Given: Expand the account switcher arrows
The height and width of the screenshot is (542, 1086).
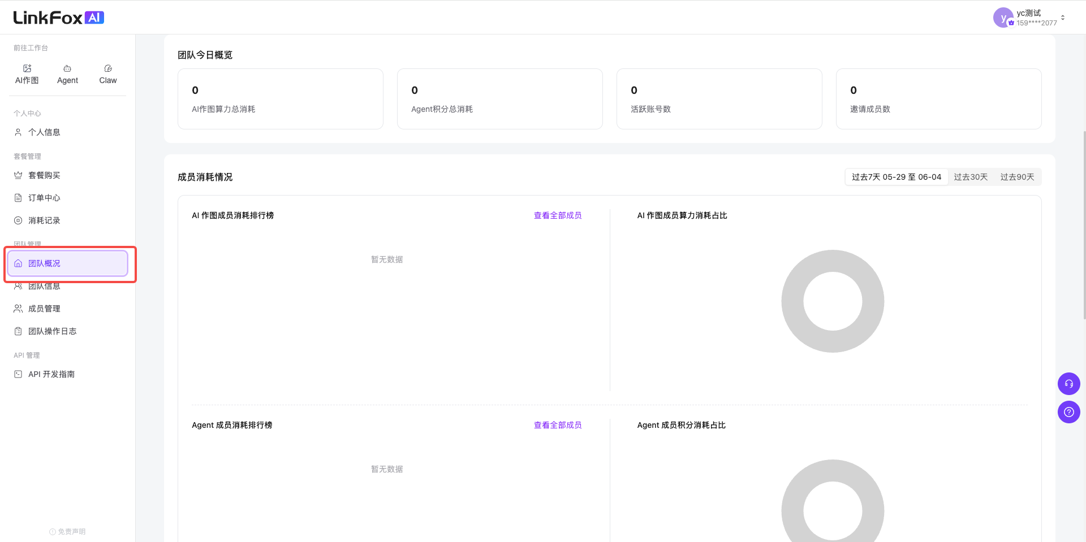Looking at the screenshot, I should coord(1063,18).
